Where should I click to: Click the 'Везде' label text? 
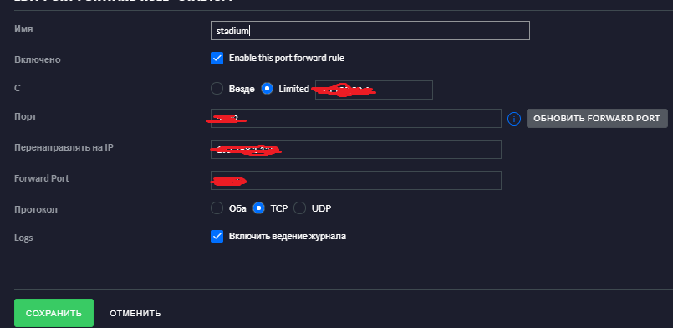pos(242,90)
